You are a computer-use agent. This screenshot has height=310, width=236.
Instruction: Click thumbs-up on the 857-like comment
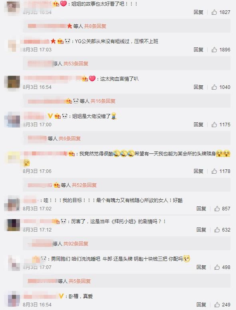click(217, 208)
